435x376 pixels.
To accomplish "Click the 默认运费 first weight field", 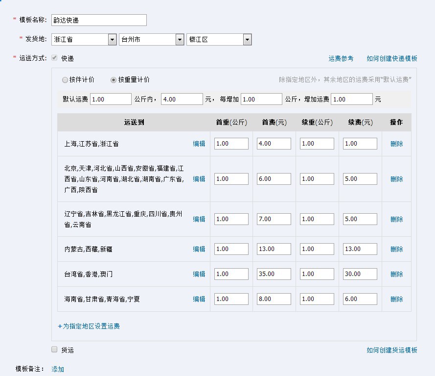I will click(x=111, y=99).
